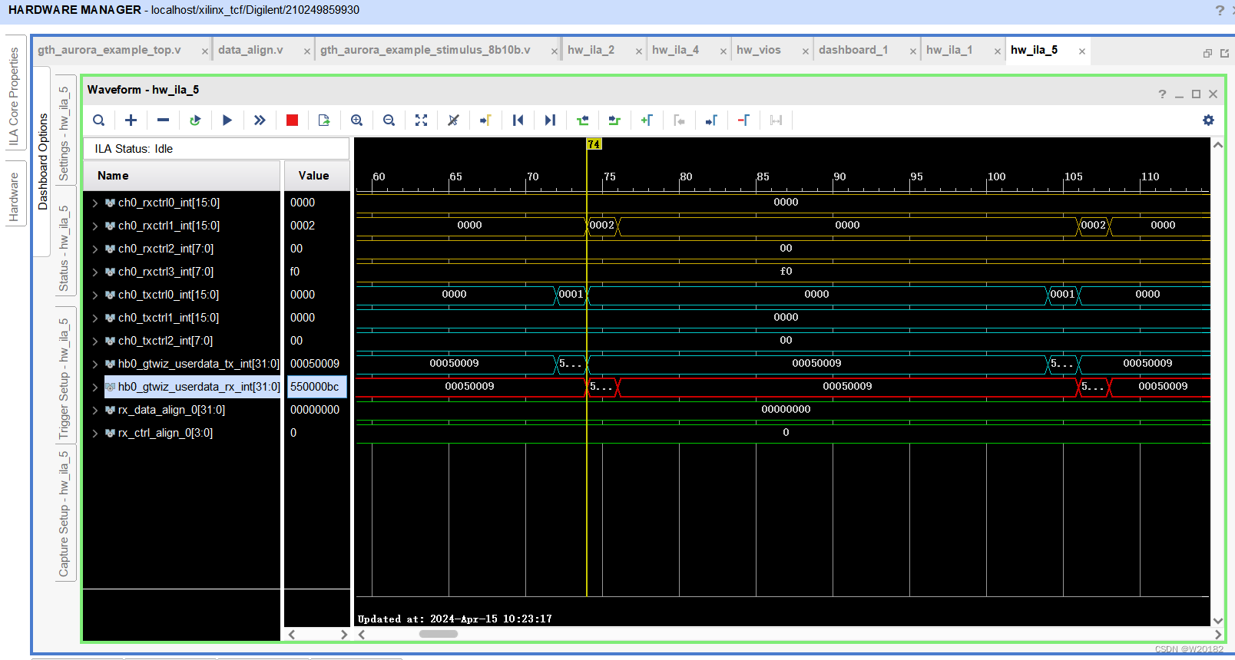Run trigger for this ILA core

[x=227, y=120]
